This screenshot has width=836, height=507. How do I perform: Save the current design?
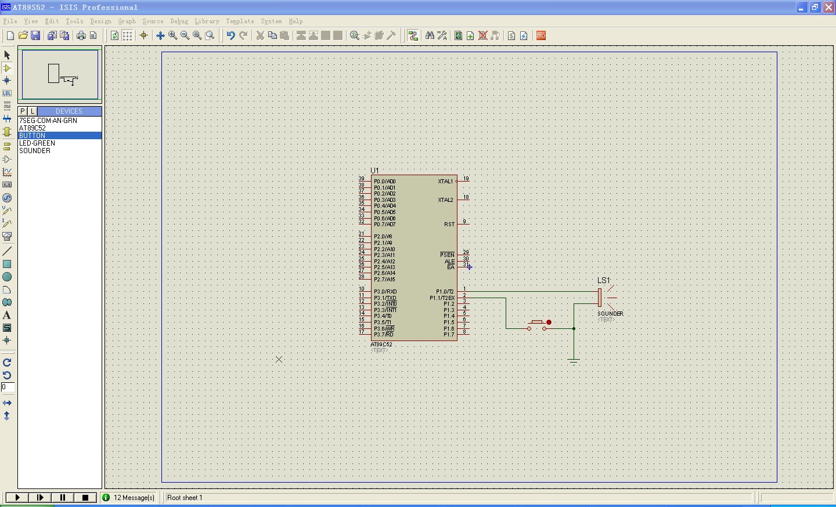[x=35, y=35]
